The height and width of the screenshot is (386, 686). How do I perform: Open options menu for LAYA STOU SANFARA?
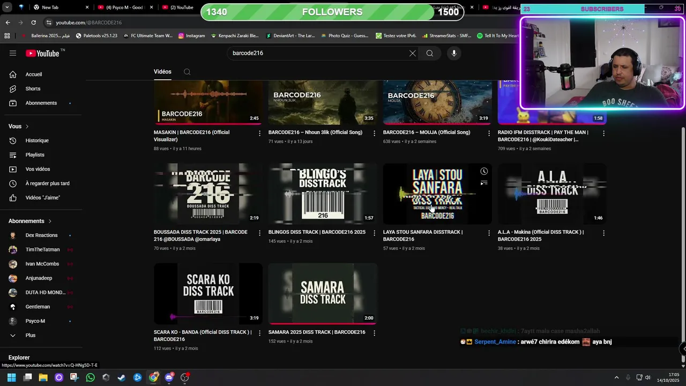[488, 233]
